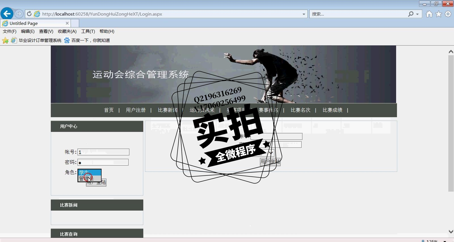Open the 工具(T) menu
Screen dimensions: 454x242
tap(88, 31)
